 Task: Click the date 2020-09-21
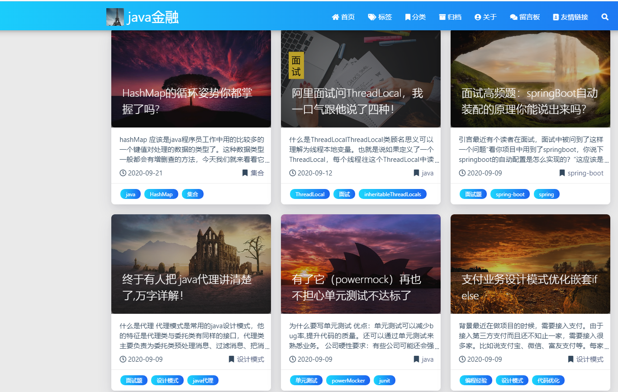click(145, 173)
